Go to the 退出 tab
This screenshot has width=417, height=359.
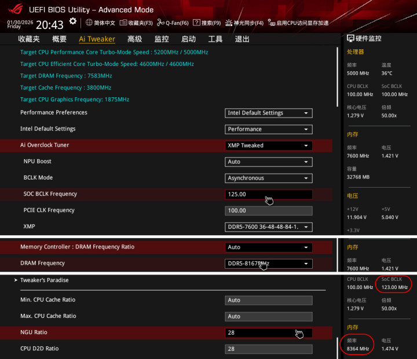click(x=242, y=39)
